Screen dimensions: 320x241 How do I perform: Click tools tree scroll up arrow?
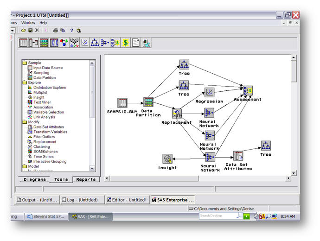(x=92, y=63)
